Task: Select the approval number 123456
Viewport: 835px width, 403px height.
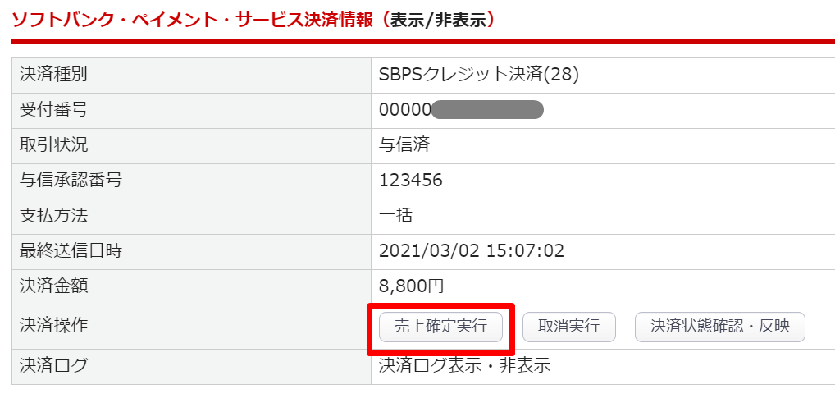Action: [x=411, y=181]
